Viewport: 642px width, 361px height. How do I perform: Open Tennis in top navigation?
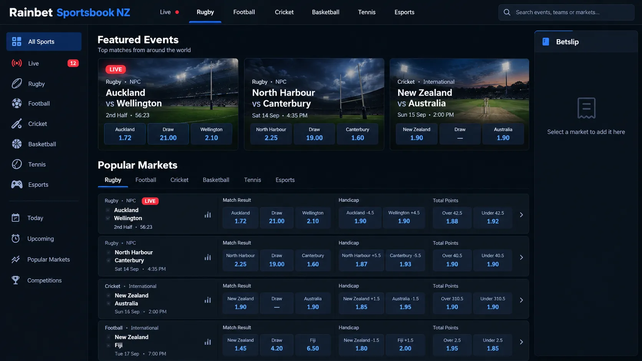(x=367, y=12)
